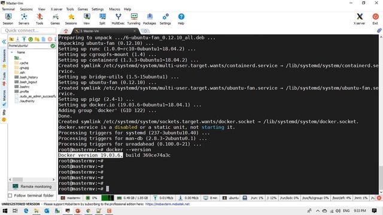The width and height of the screenshot is (383, 215).
Task: Open the Edge browser taskbar icon
Action: point(26,211)
